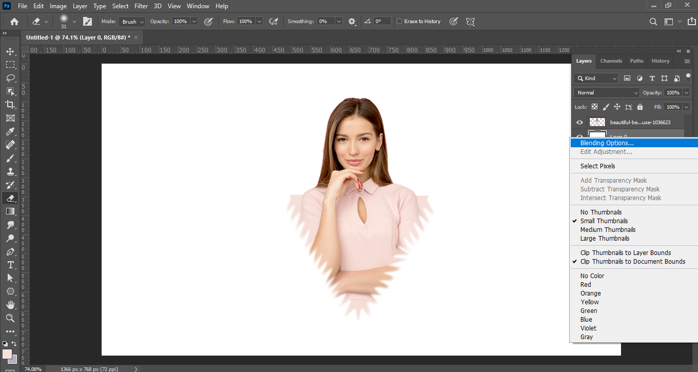Viewport: 698px width, 372px height.
Task: Click the foreground color swatch
Action: (x=7, y=354)
